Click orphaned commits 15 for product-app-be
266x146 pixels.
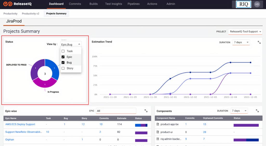pyautogui.click(x=205, y=124)
